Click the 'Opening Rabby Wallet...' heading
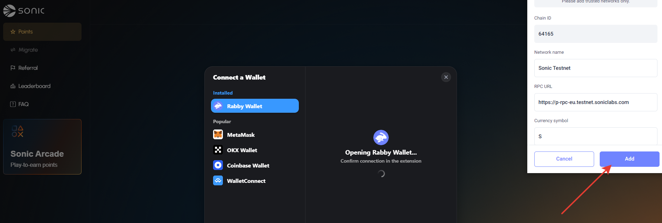This screenshot has width=662, height=223. point(381,153)
